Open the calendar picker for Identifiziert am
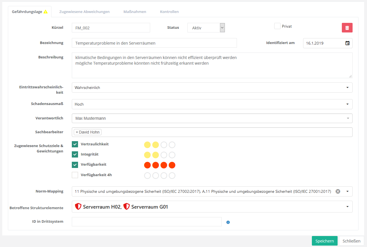 [347, 43]
